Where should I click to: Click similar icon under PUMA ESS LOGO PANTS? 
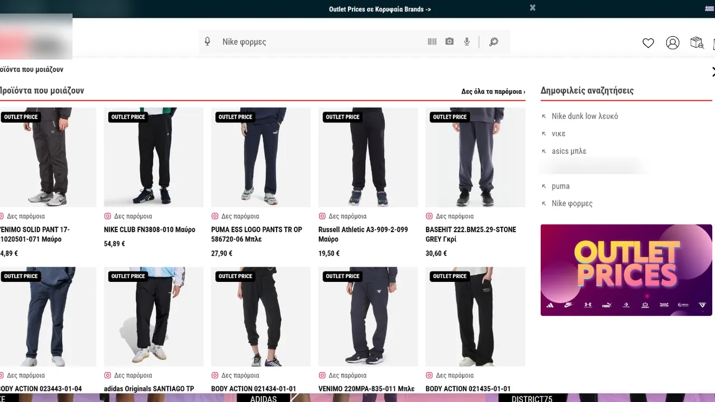tap(215, 216)
